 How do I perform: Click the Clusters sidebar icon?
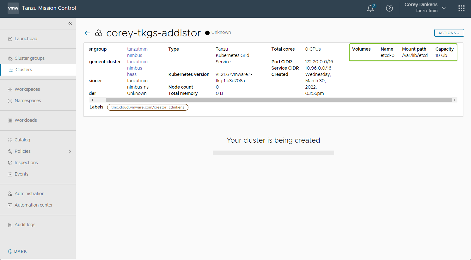pos(11,70)
